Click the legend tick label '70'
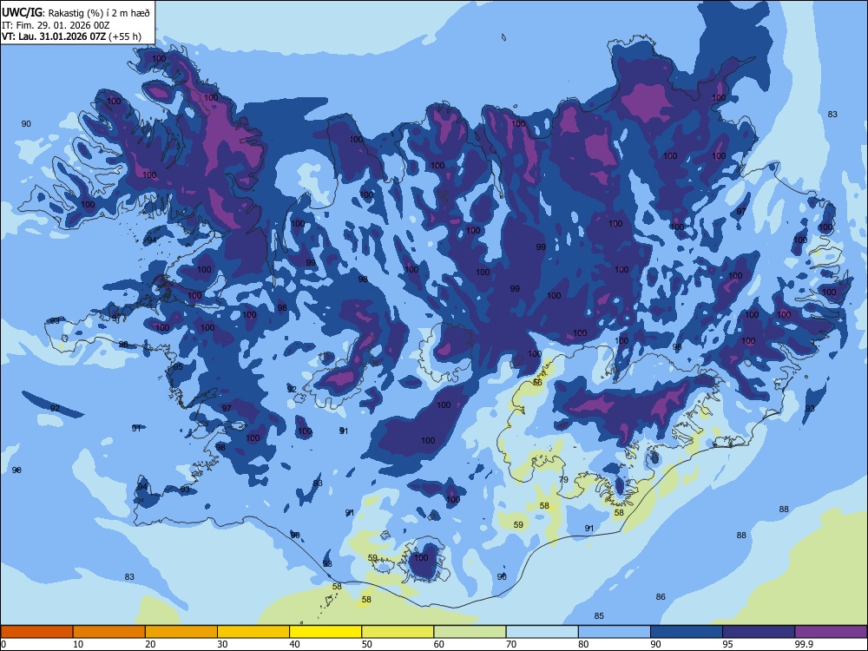Screen dimensions: 868x651 pos(511,644)
